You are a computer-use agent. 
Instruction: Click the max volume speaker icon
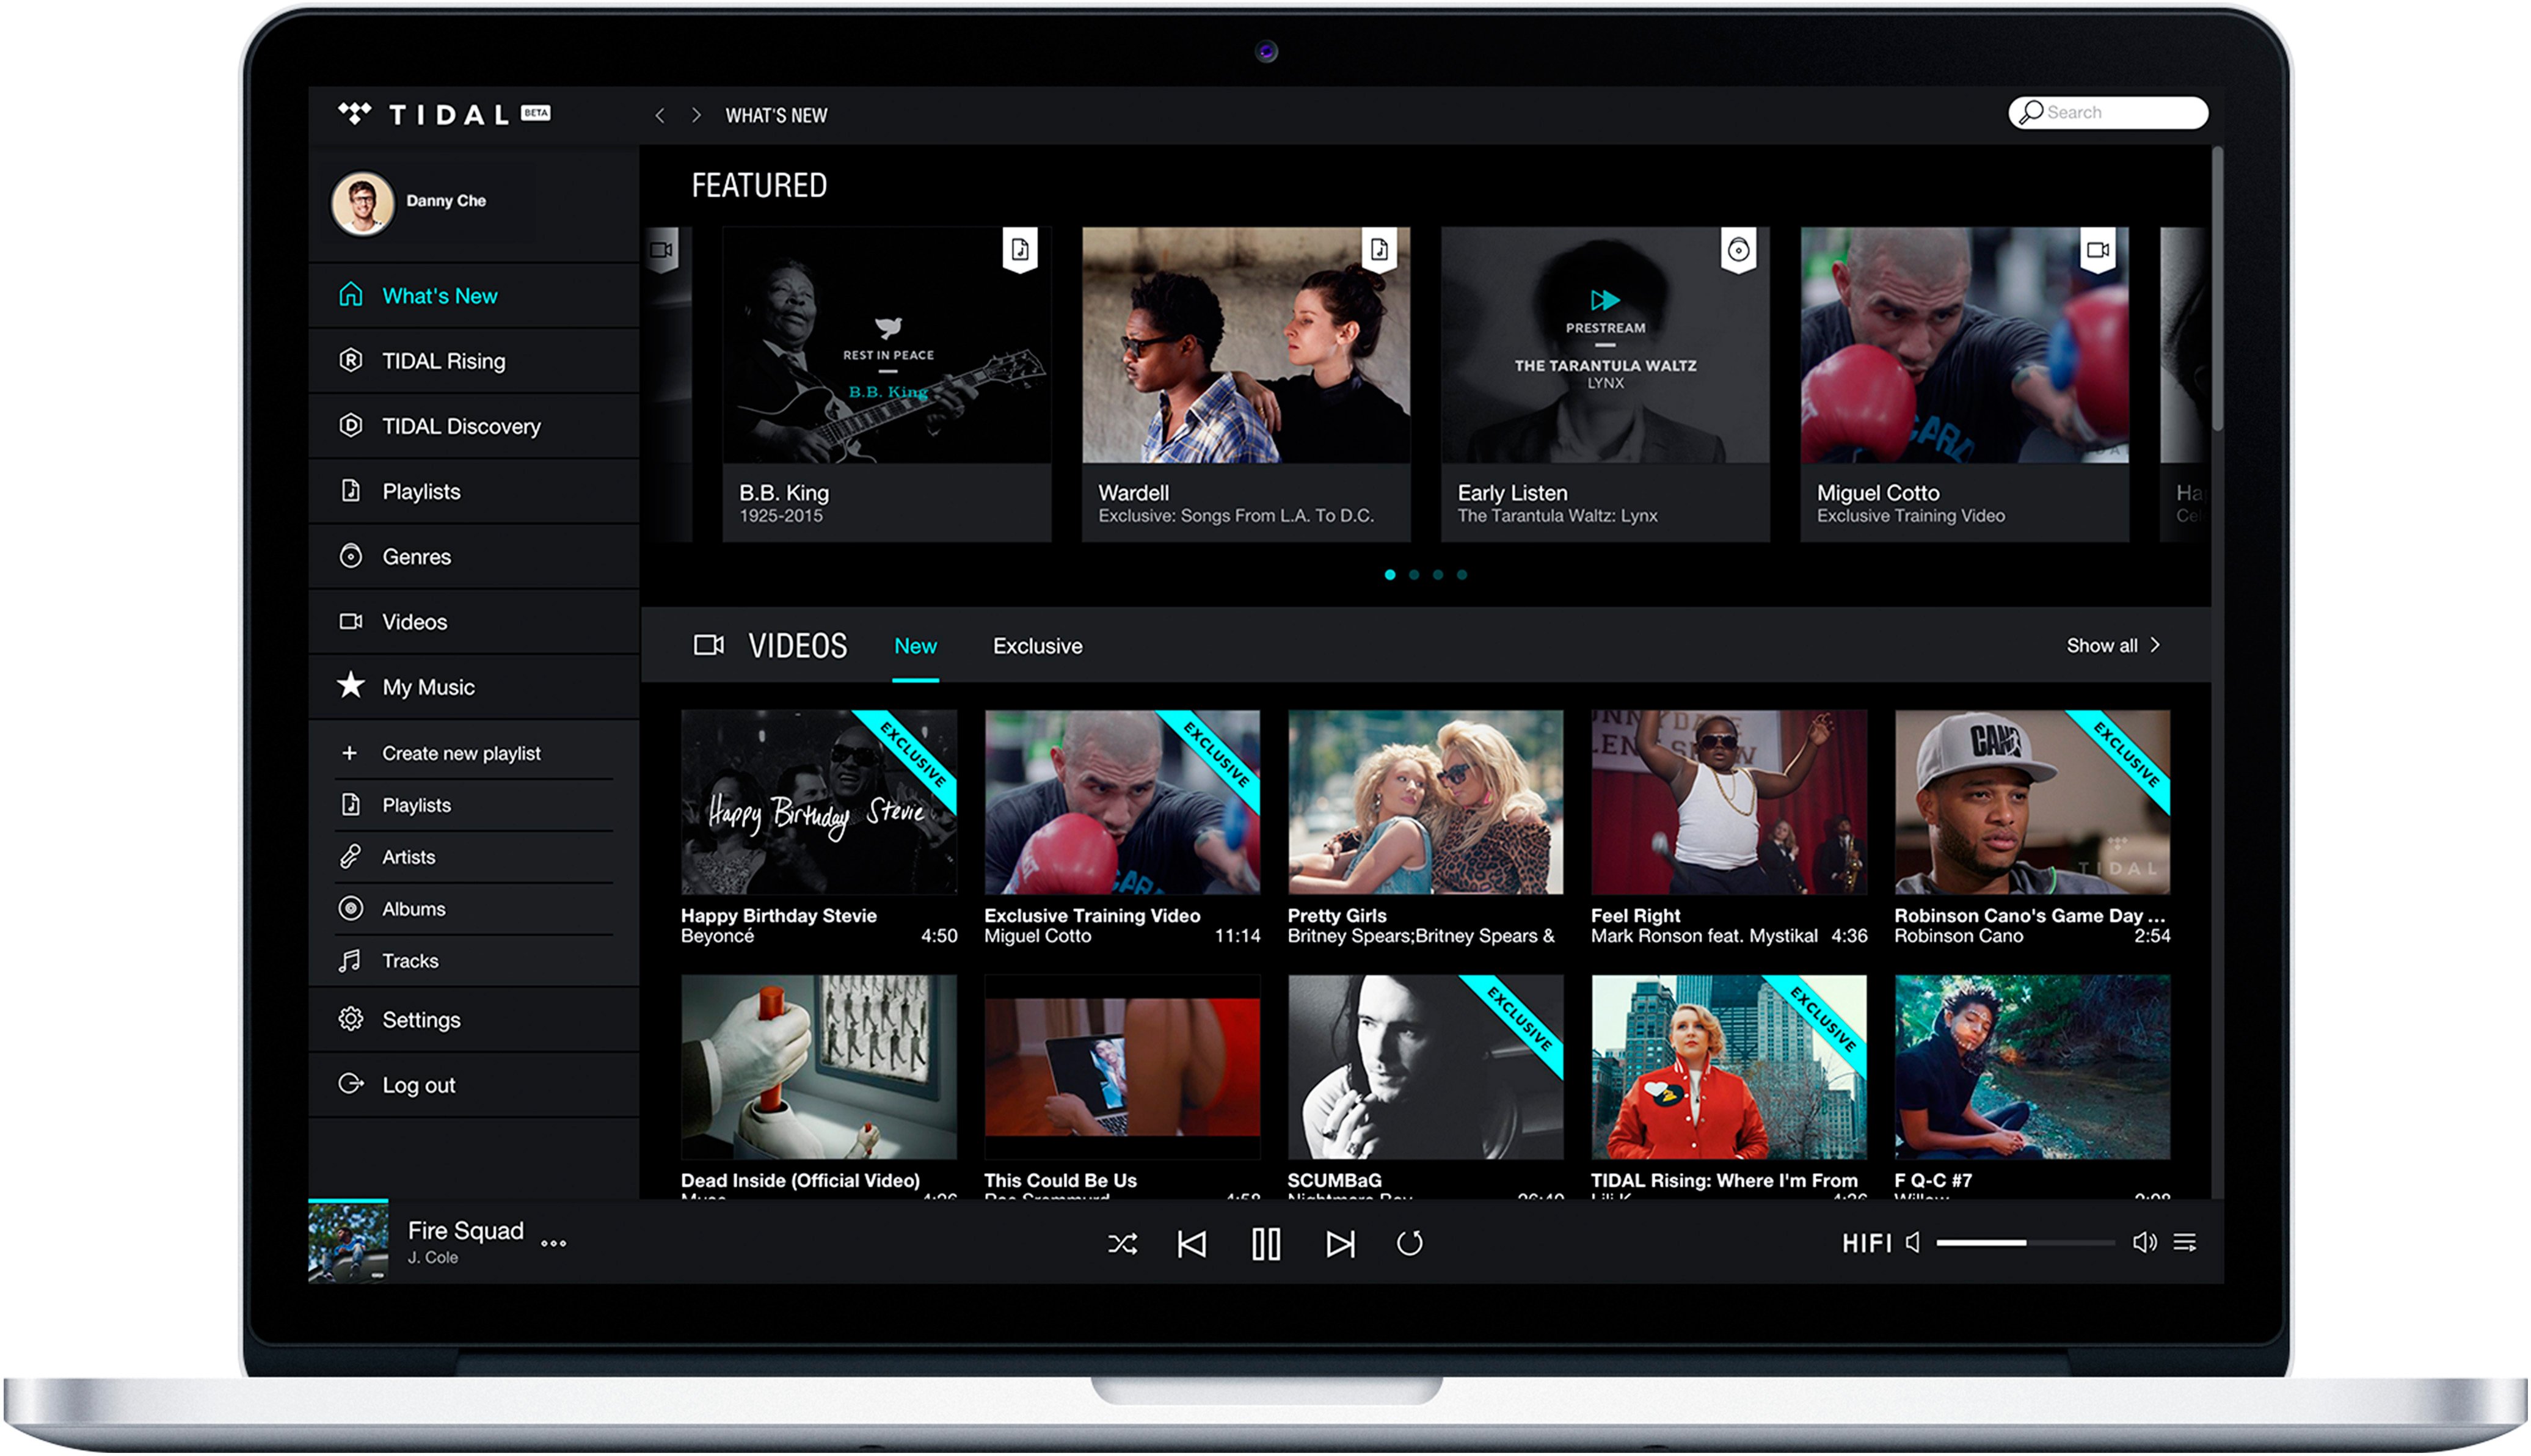click(x=2144, y=1243)
